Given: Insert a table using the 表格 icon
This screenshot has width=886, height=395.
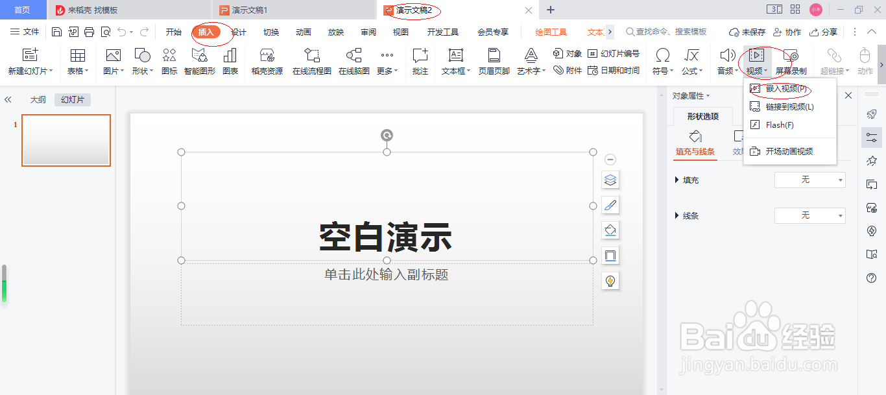Looking at the screenshot, I should coord(77,62).
